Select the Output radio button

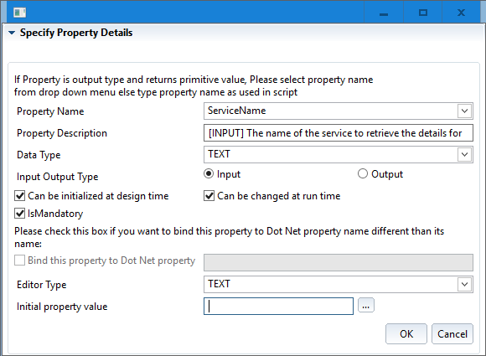click(363, 174)
